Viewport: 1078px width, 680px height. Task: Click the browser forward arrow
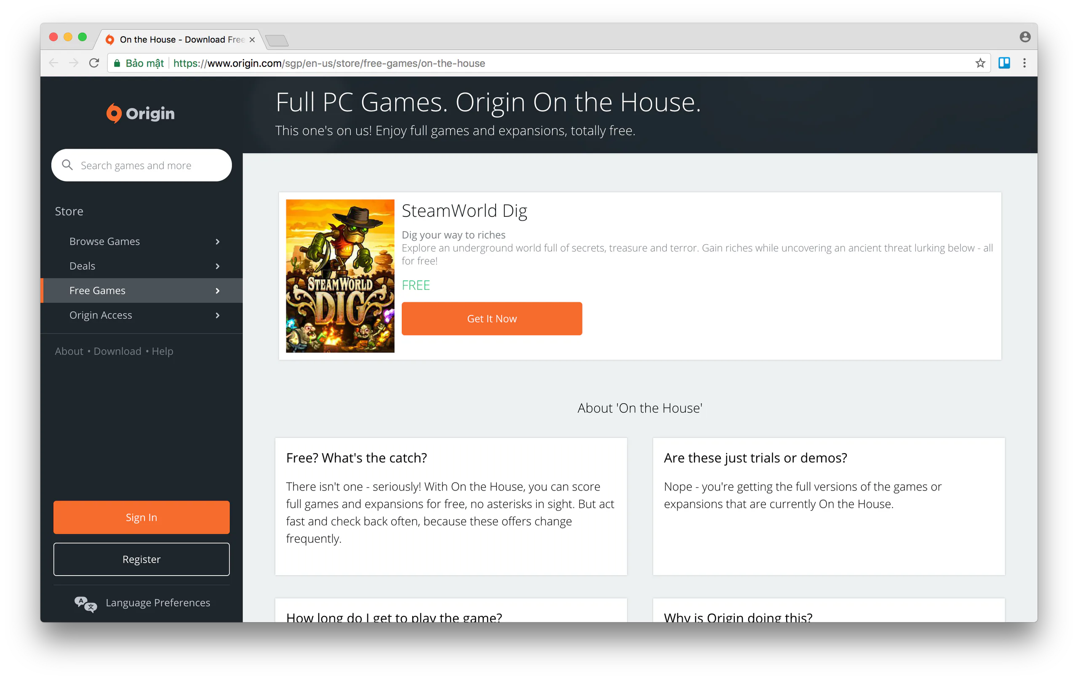(x=74, y=63)
